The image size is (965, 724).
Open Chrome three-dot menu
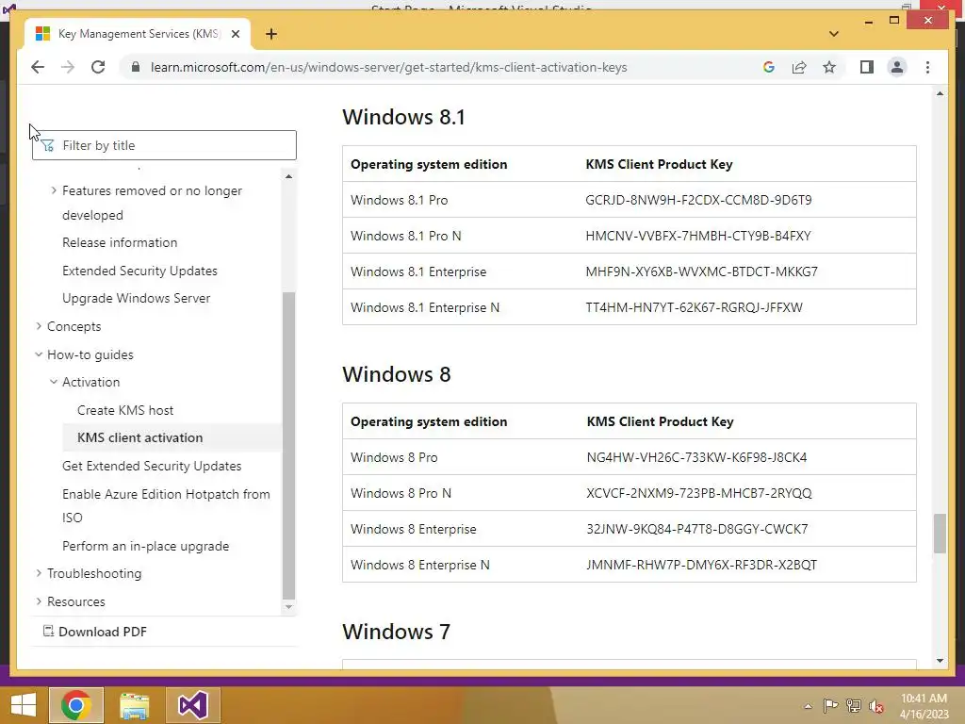(927, 67)
